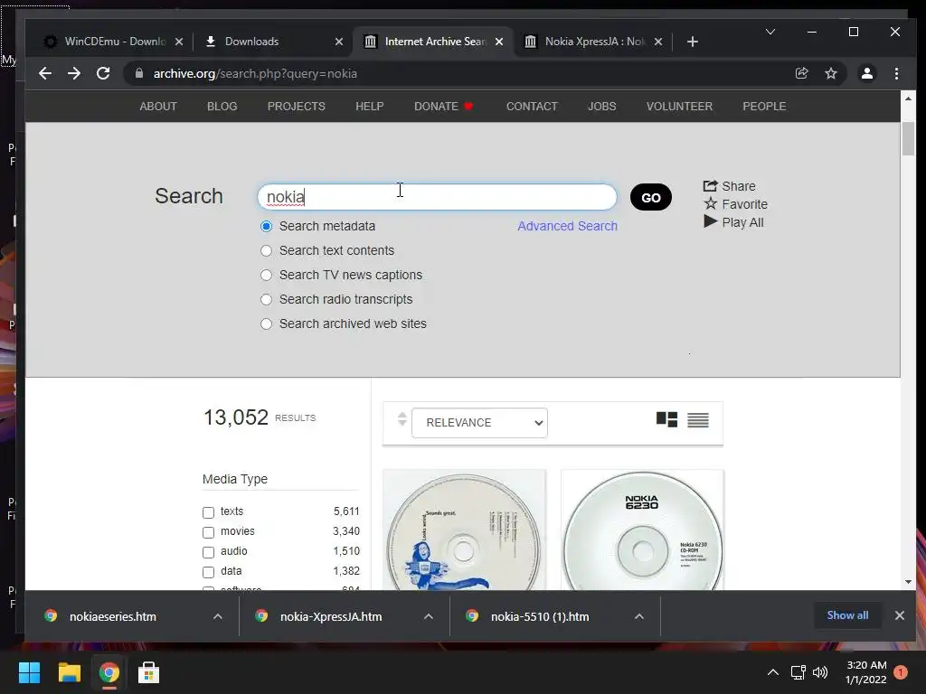Open the DONATE link

tap(443, 107)
